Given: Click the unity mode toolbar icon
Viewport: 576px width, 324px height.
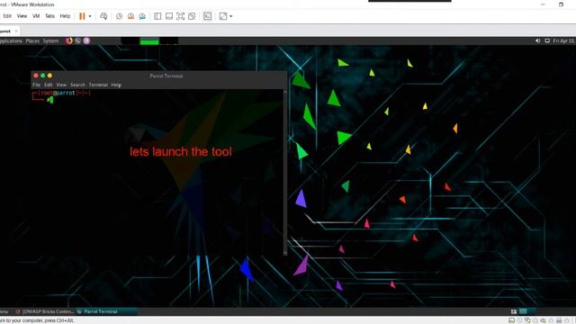Looking at the screenshot, I should pyautogui.click(x=192, y=16).
